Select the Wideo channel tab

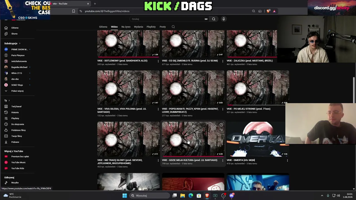click(114, 27)
